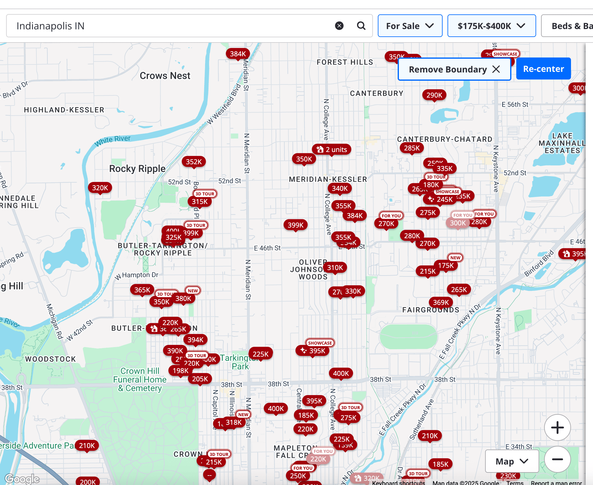The width and height of the screenshot is (593, 485).
Task: Zoom out with the minus map control
Action: (557, 459)
